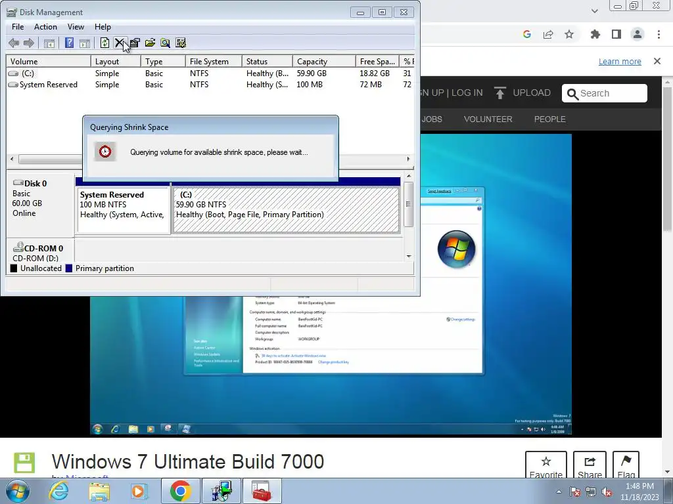Expand the Chrome tab search chevron

click(x=594, y=11)
